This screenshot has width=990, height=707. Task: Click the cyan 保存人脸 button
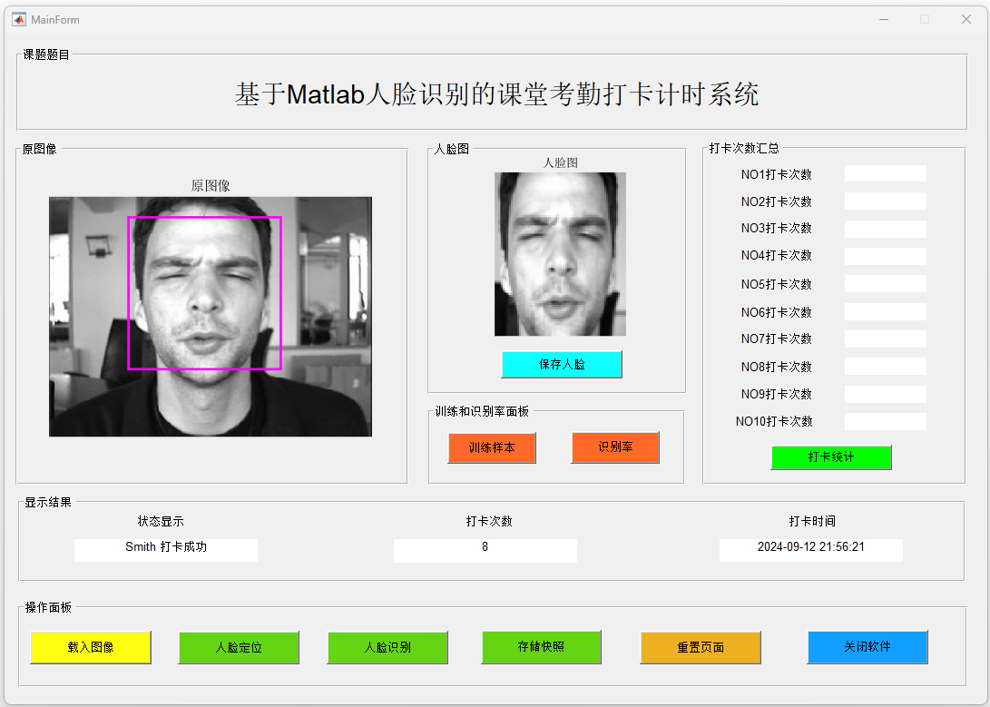coord(562,364)
